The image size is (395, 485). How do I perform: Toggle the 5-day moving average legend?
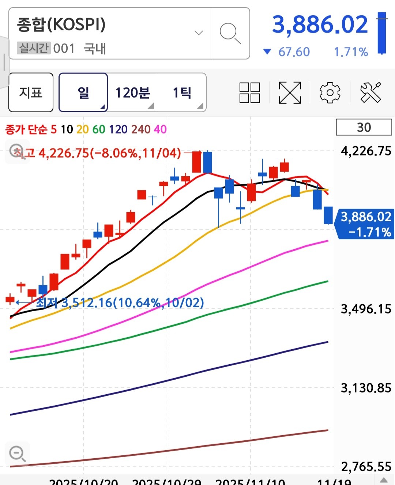click(x=54, y=129)
